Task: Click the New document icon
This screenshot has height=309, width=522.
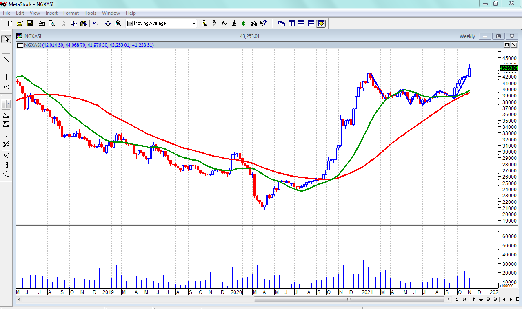Action: tap(10, 24)
